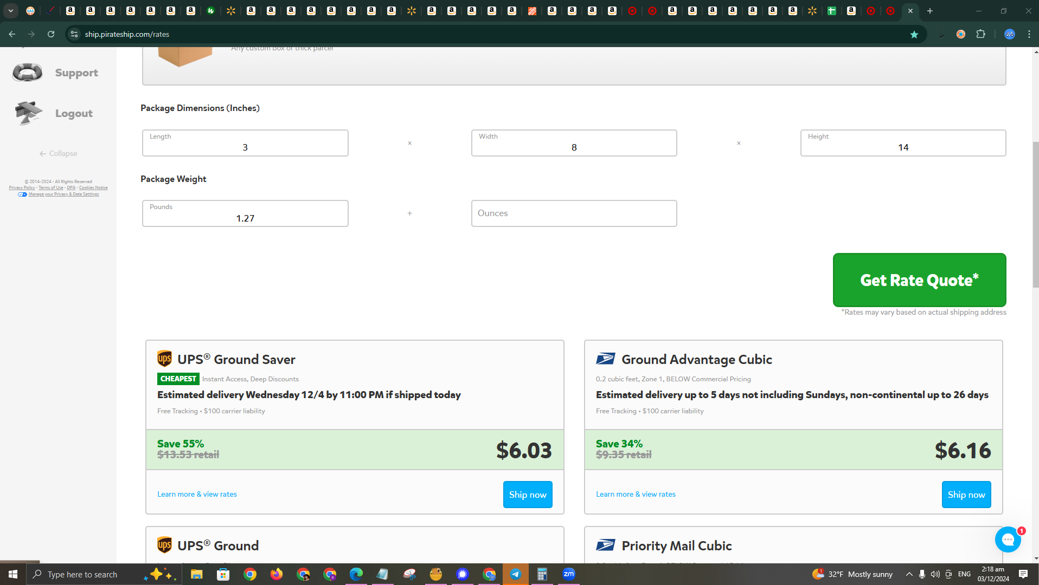Toggle the bookmark star for this page
1039x585 pixels.
pyautogui.click(x=914, y=34)
